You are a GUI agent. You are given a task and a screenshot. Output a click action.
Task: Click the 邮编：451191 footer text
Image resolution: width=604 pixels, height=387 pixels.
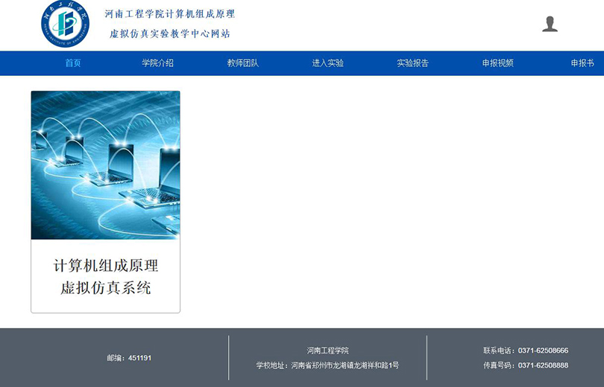(129, 358)
